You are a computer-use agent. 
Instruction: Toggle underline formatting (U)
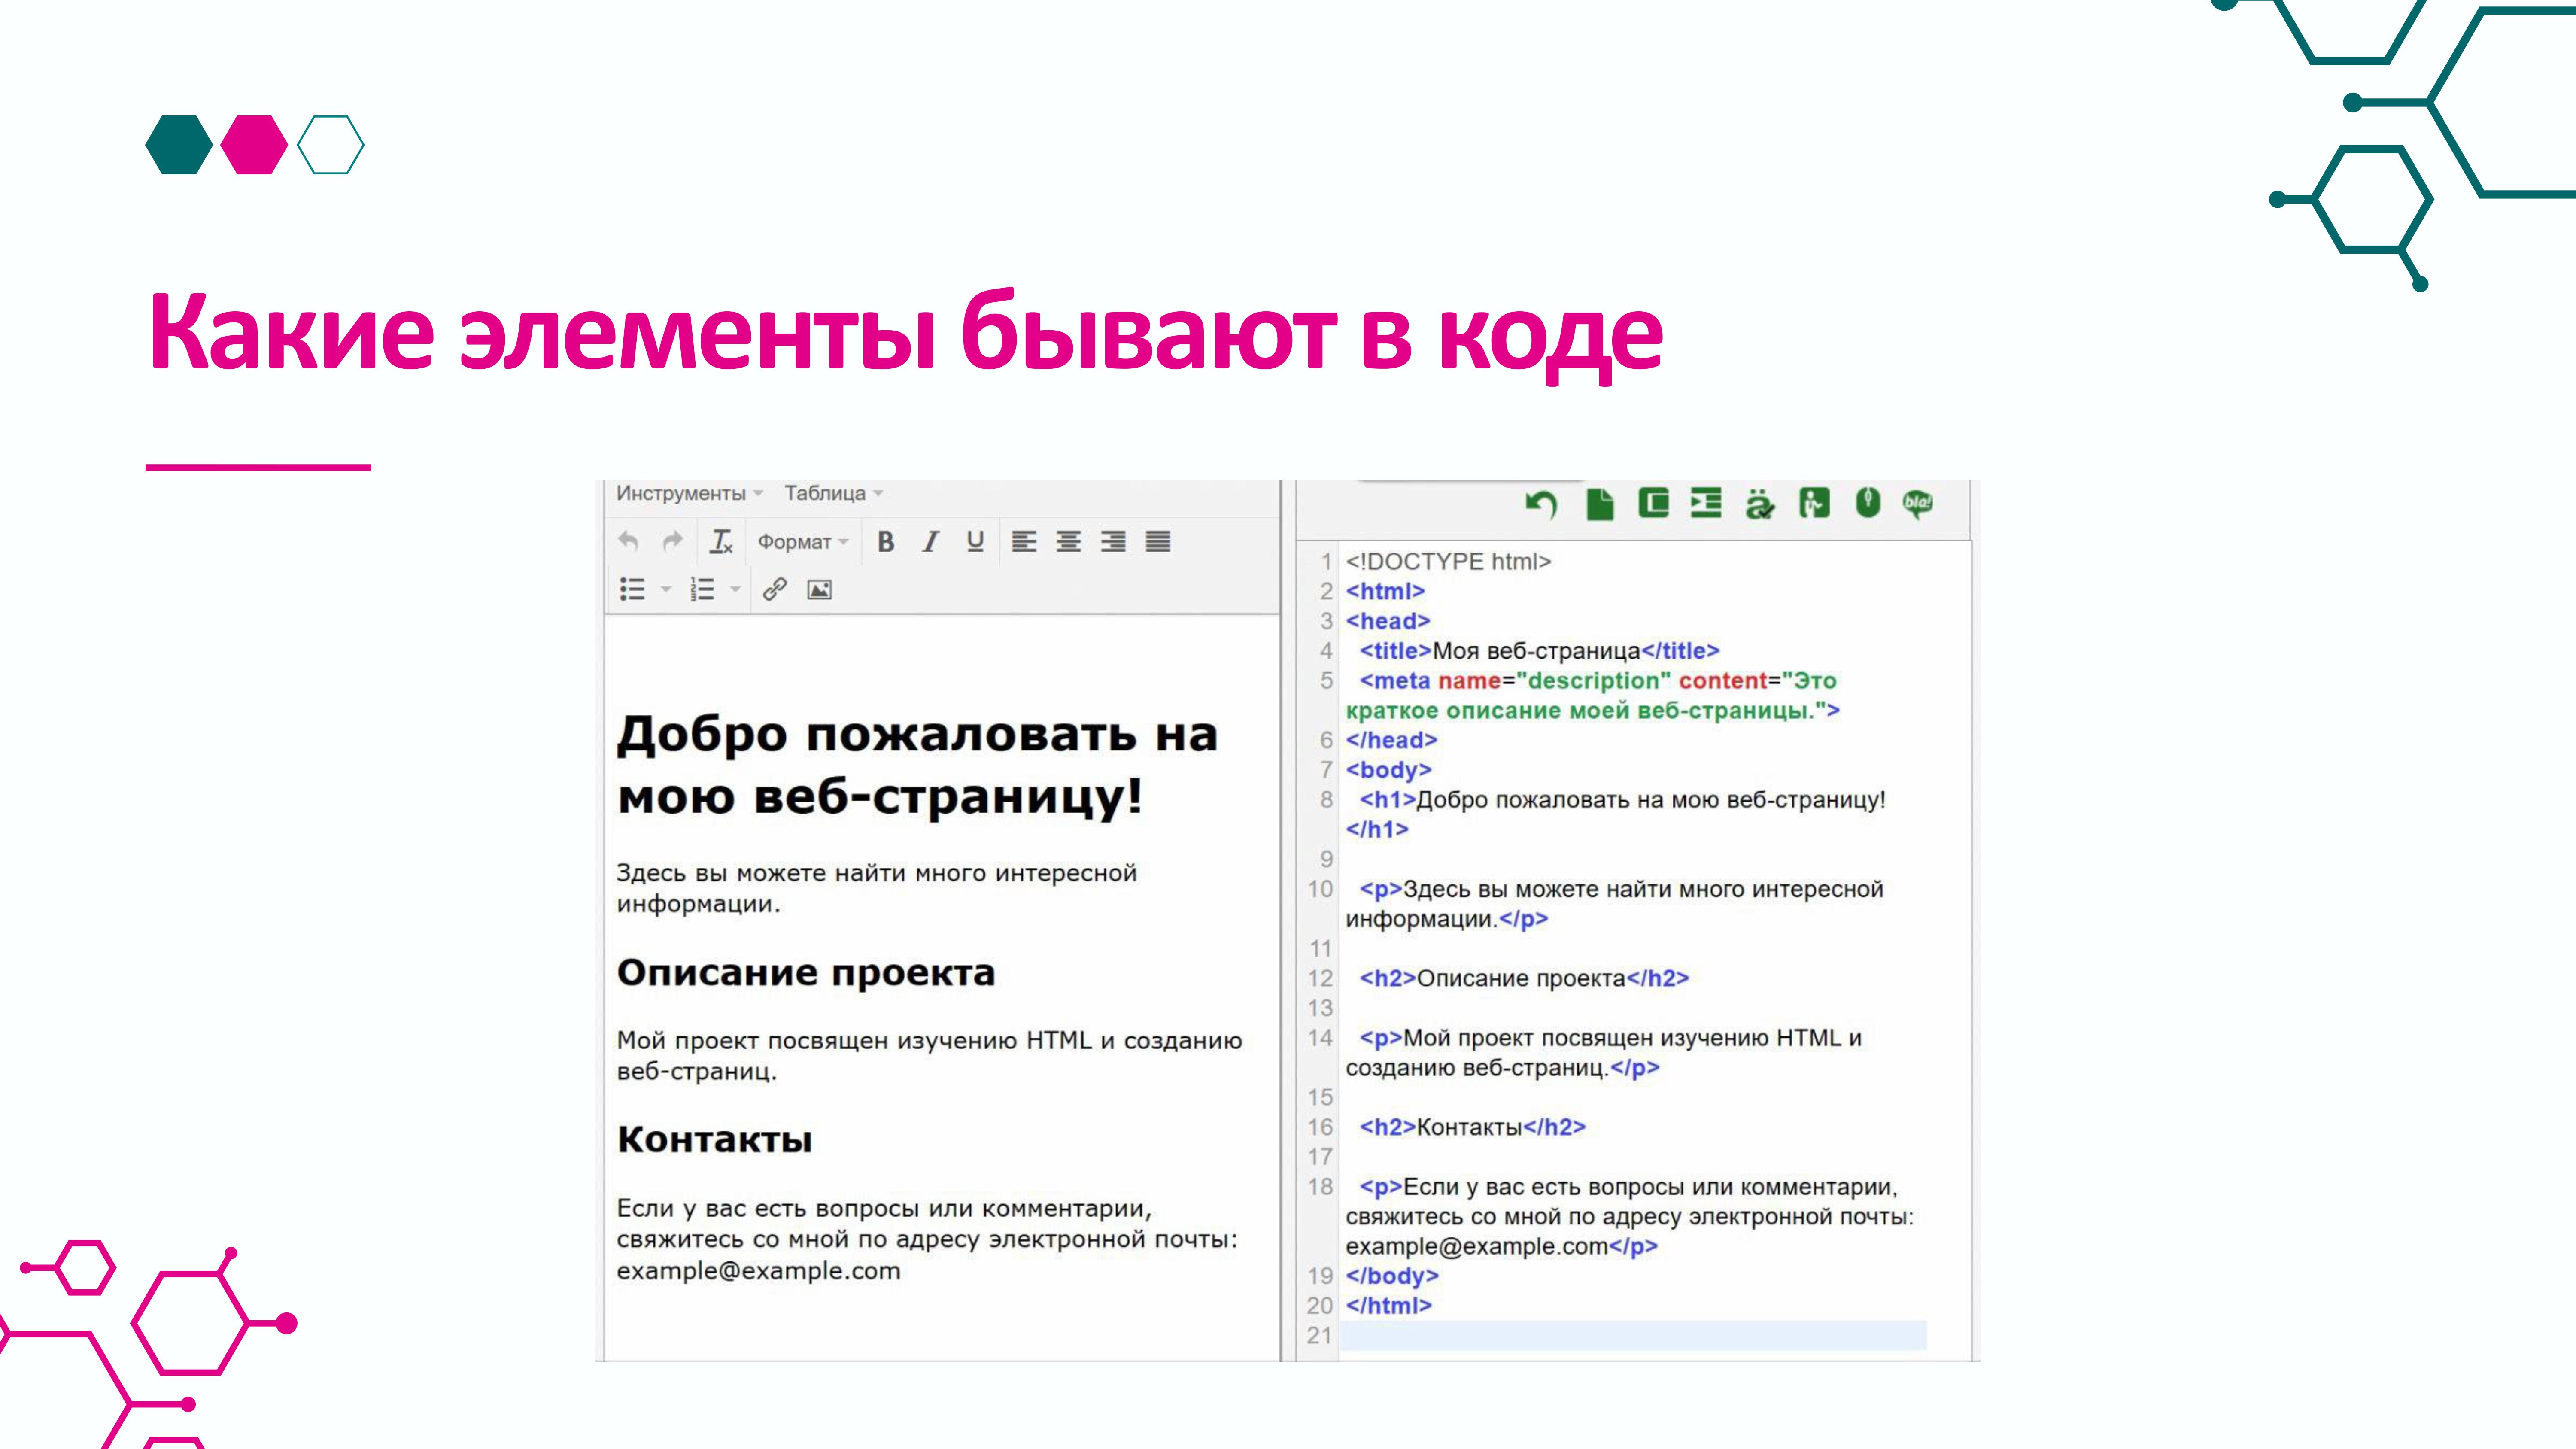(x=975, y=541)
